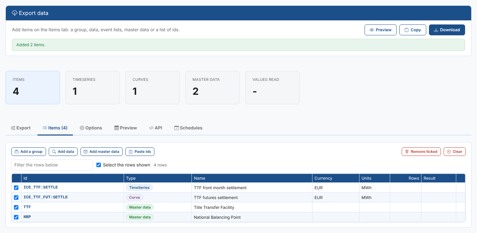
Task: Select the VALUES READ summary card
Action: point(273,87)
